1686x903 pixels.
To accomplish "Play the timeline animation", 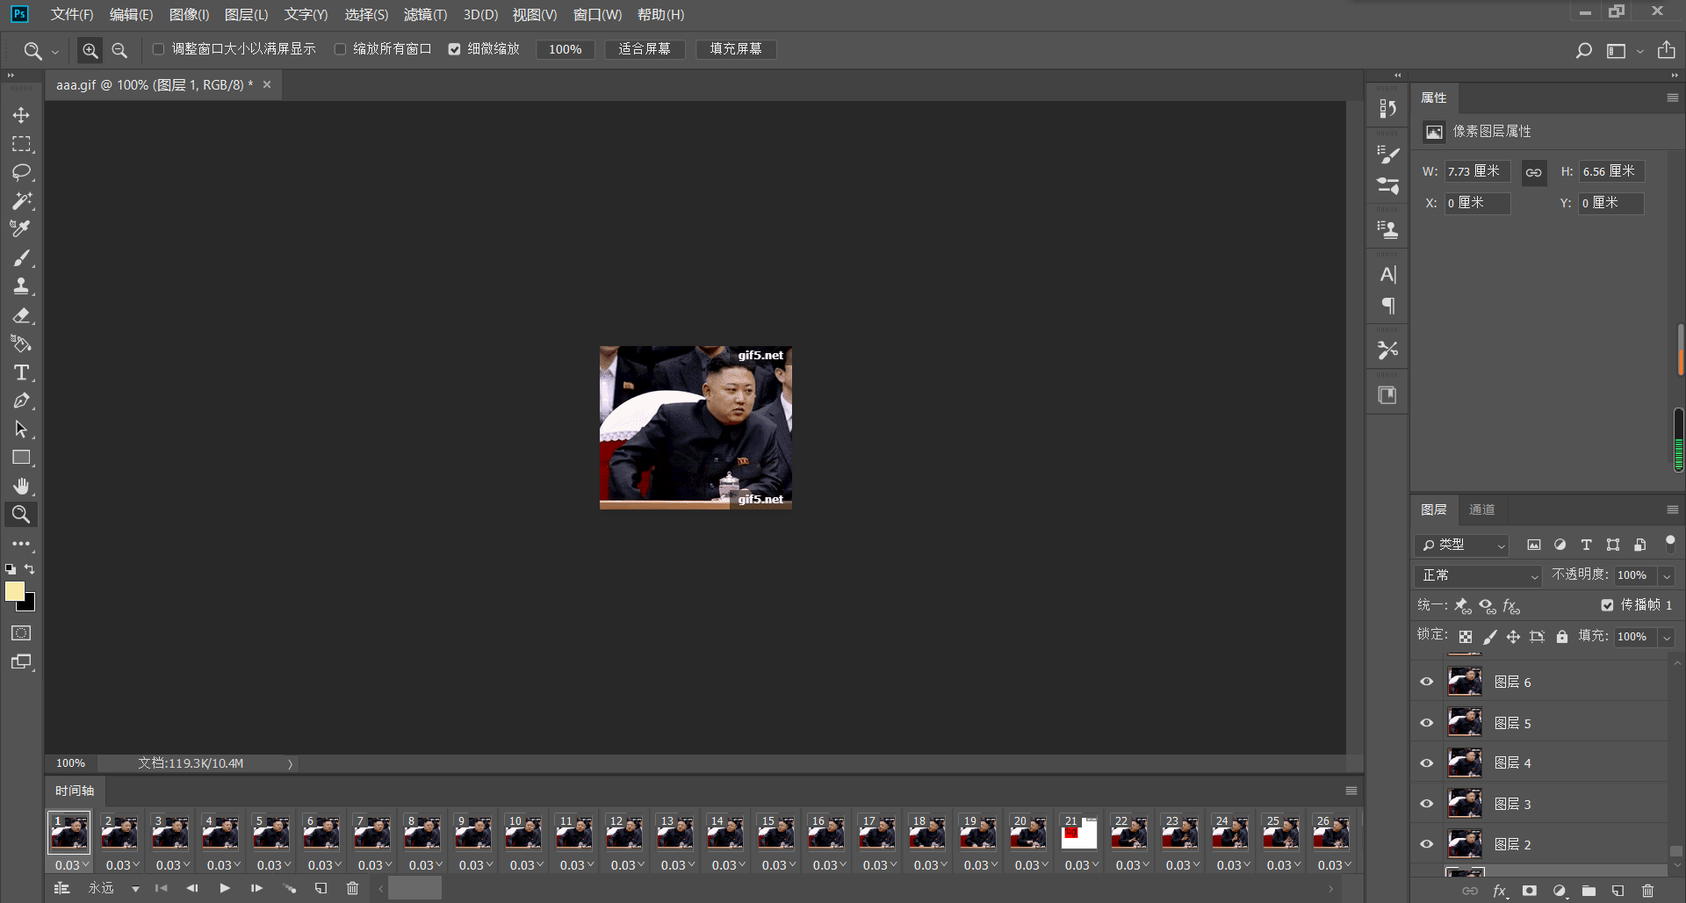I will (225, 888).
